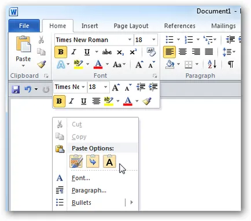Click the Word application icon in title bar
The image size is (251, 221).
[13, 12]
